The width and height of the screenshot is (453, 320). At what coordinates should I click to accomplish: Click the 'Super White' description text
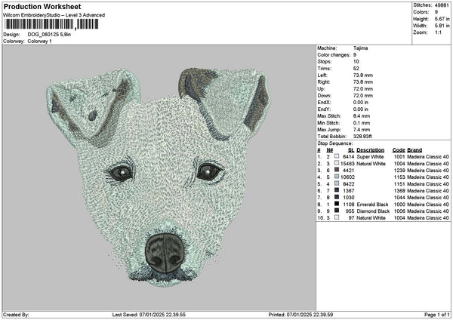point(370,156)
